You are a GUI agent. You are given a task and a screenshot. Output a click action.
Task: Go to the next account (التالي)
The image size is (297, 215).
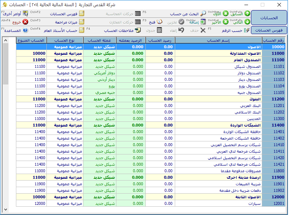pos(247,22)
